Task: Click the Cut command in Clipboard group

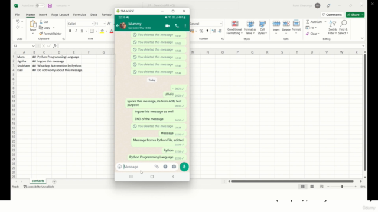Action: pyautogui.click(x=44, y=22)
